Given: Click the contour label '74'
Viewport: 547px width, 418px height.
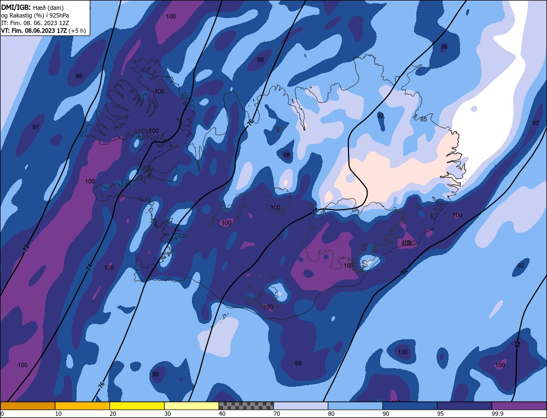Looking at the screenshot, I should pos(89,268).
